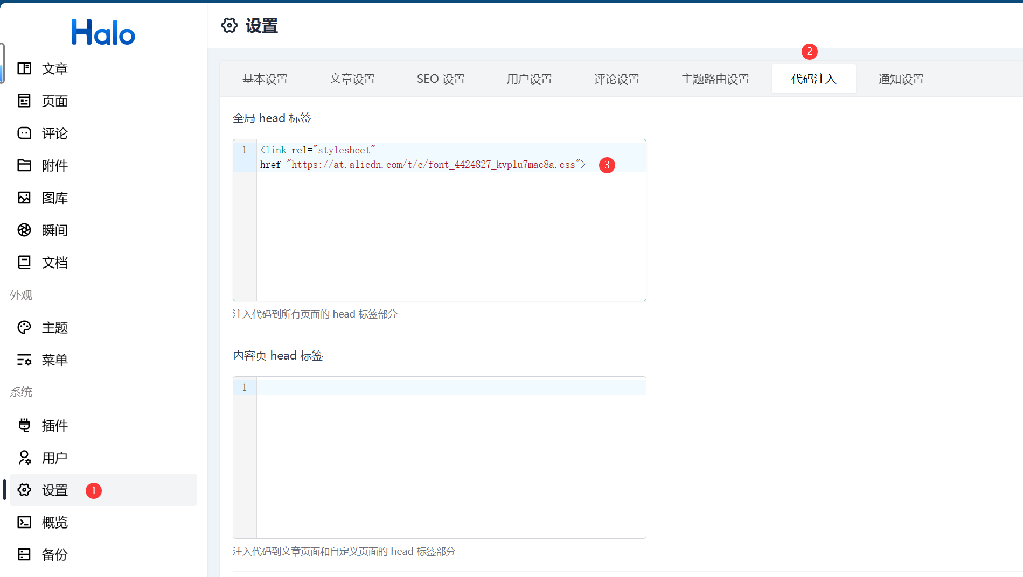Open 菜单 menu management item
The image size is (1023, 577).
tap(54, 360)
